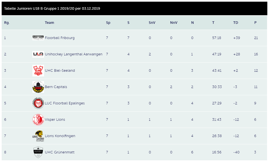Open Unihockey Langenthal Aarwangen team name
269x162 pixels.
click(x=74, y=54)
